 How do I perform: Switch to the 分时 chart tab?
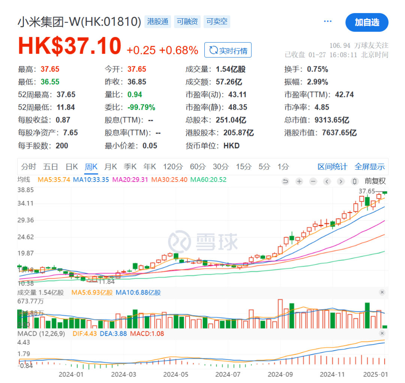[28, 167]
